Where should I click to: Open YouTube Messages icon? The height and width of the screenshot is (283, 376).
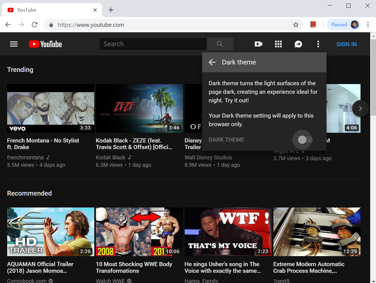pos(298,44)
